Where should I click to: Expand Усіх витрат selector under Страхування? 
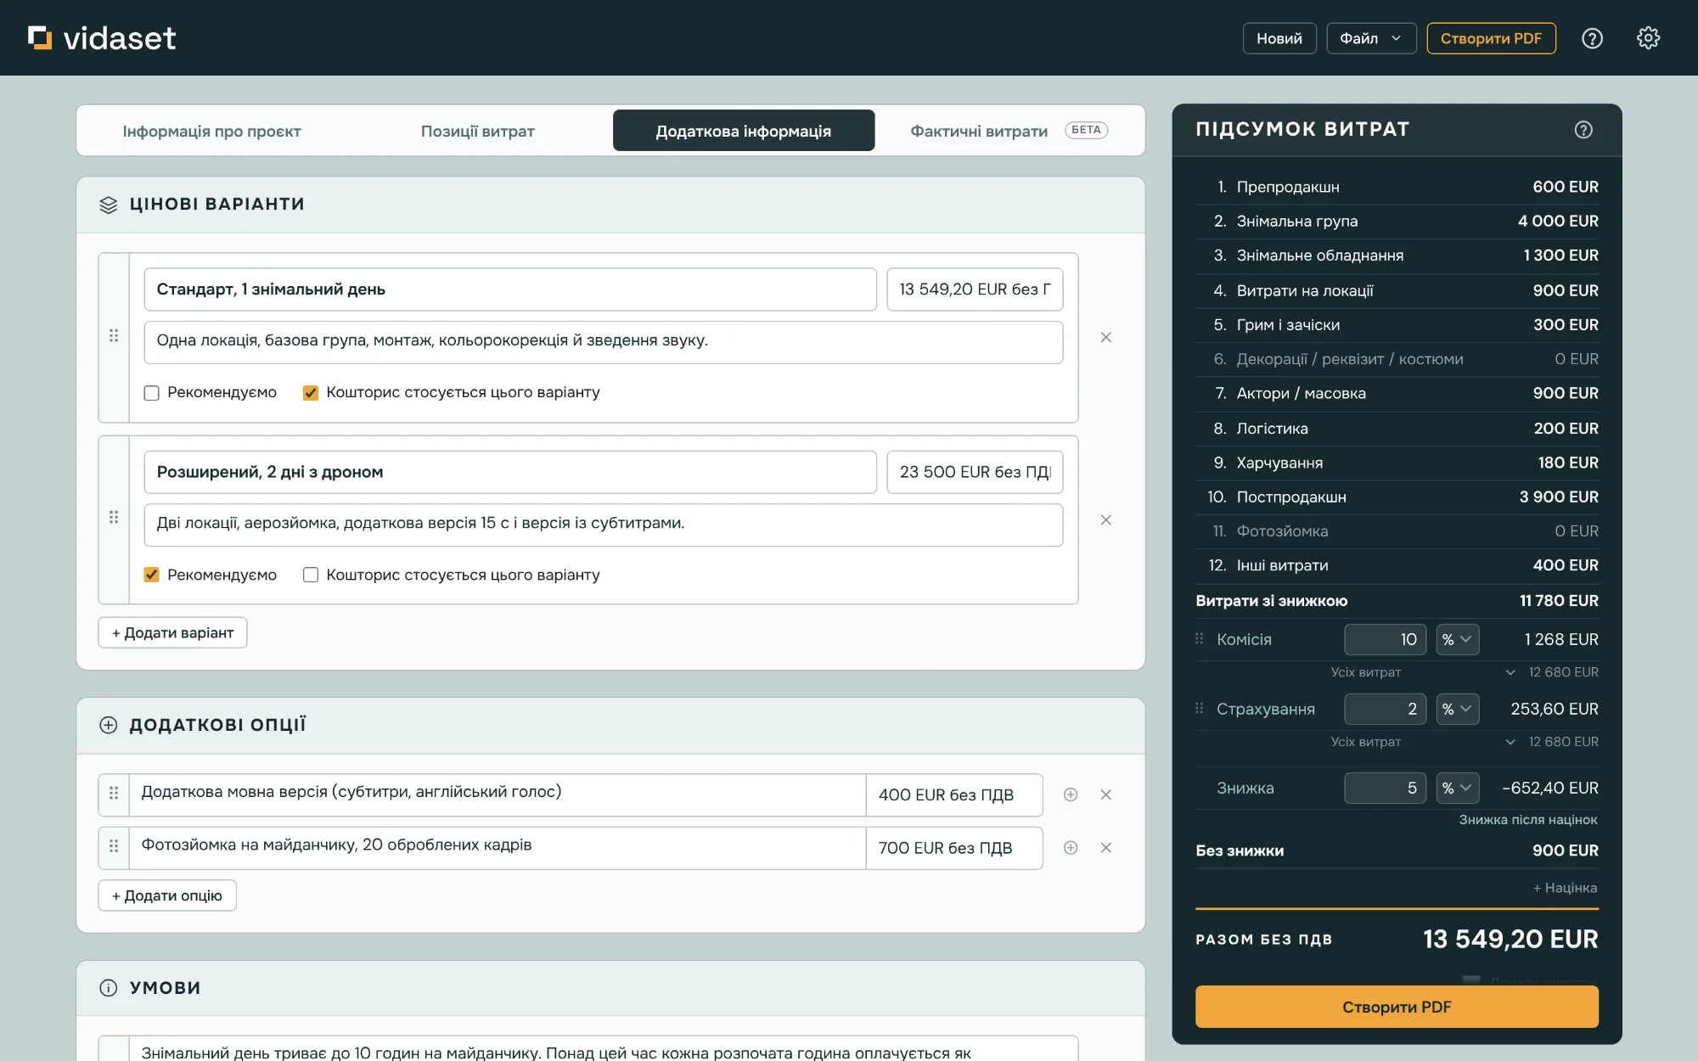[1510, 743]
